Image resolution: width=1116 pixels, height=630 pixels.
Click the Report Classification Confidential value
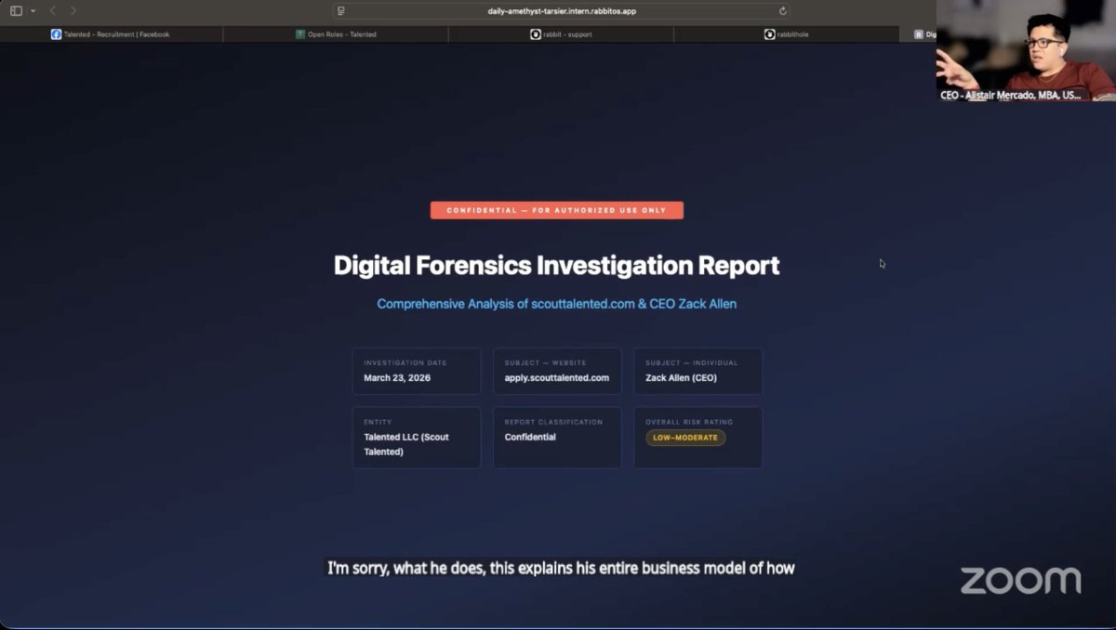pyautogui.click(x=530, y=437)
